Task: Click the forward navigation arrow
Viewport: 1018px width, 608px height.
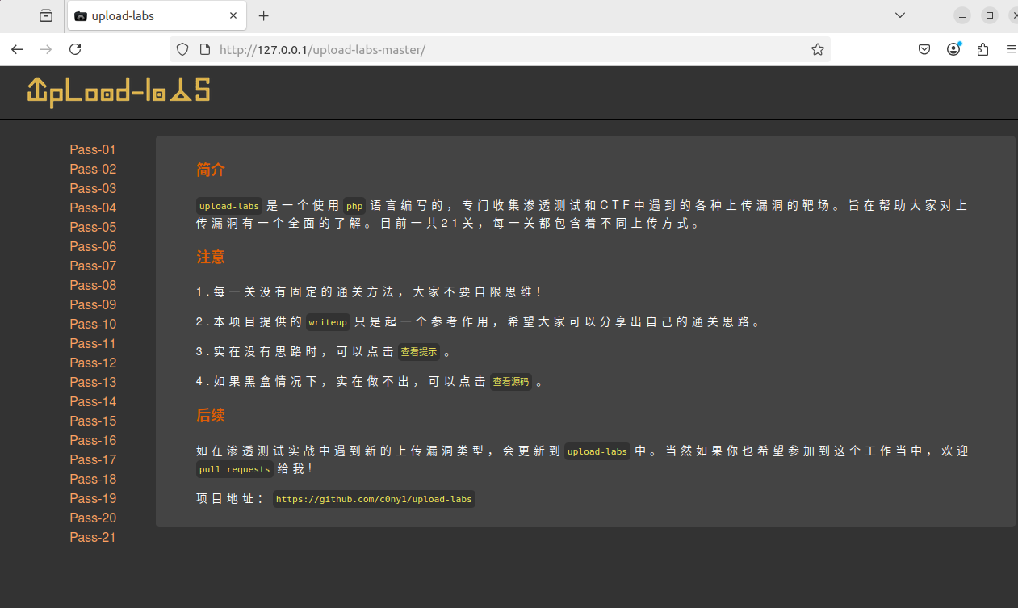Action: tap(46, 49)
